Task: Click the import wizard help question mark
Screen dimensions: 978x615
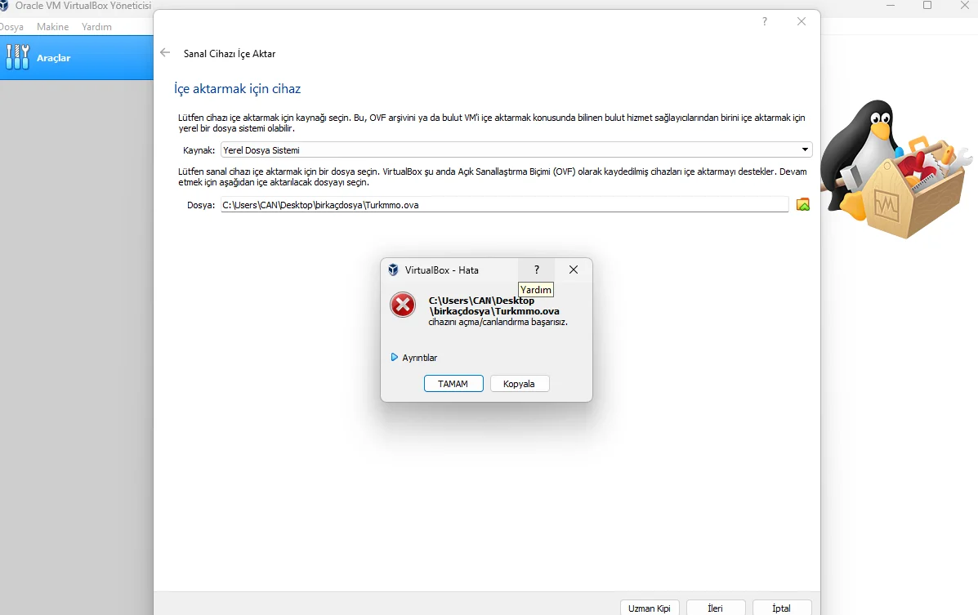Action: [765, 21]
